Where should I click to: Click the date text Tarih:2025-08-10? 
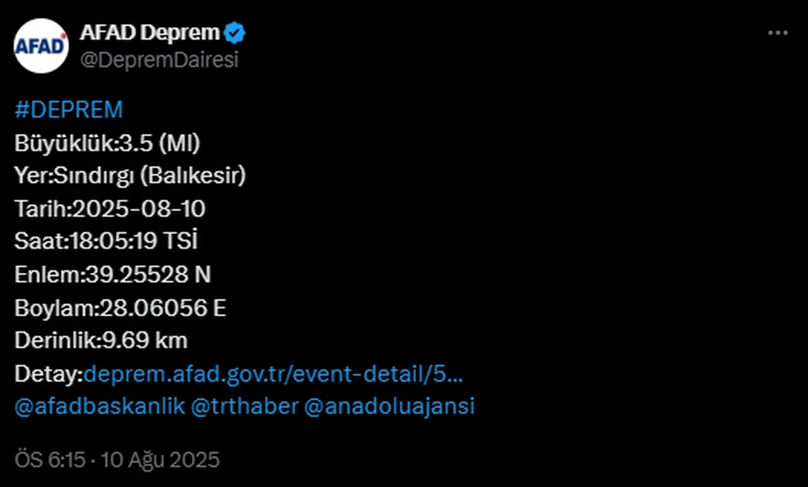(110, 208)
